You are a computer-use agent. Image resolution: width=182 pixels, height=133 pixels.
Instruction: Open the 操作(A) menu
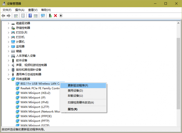(x=20, y=10)
